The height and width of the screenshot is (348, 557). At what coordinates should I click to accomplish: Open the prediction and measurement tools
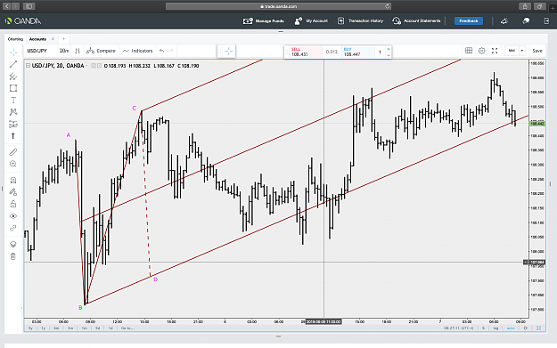13,125
